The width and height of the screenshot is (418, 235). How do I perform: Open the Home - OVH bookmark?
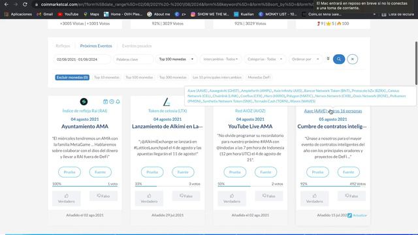coord(123,14)
